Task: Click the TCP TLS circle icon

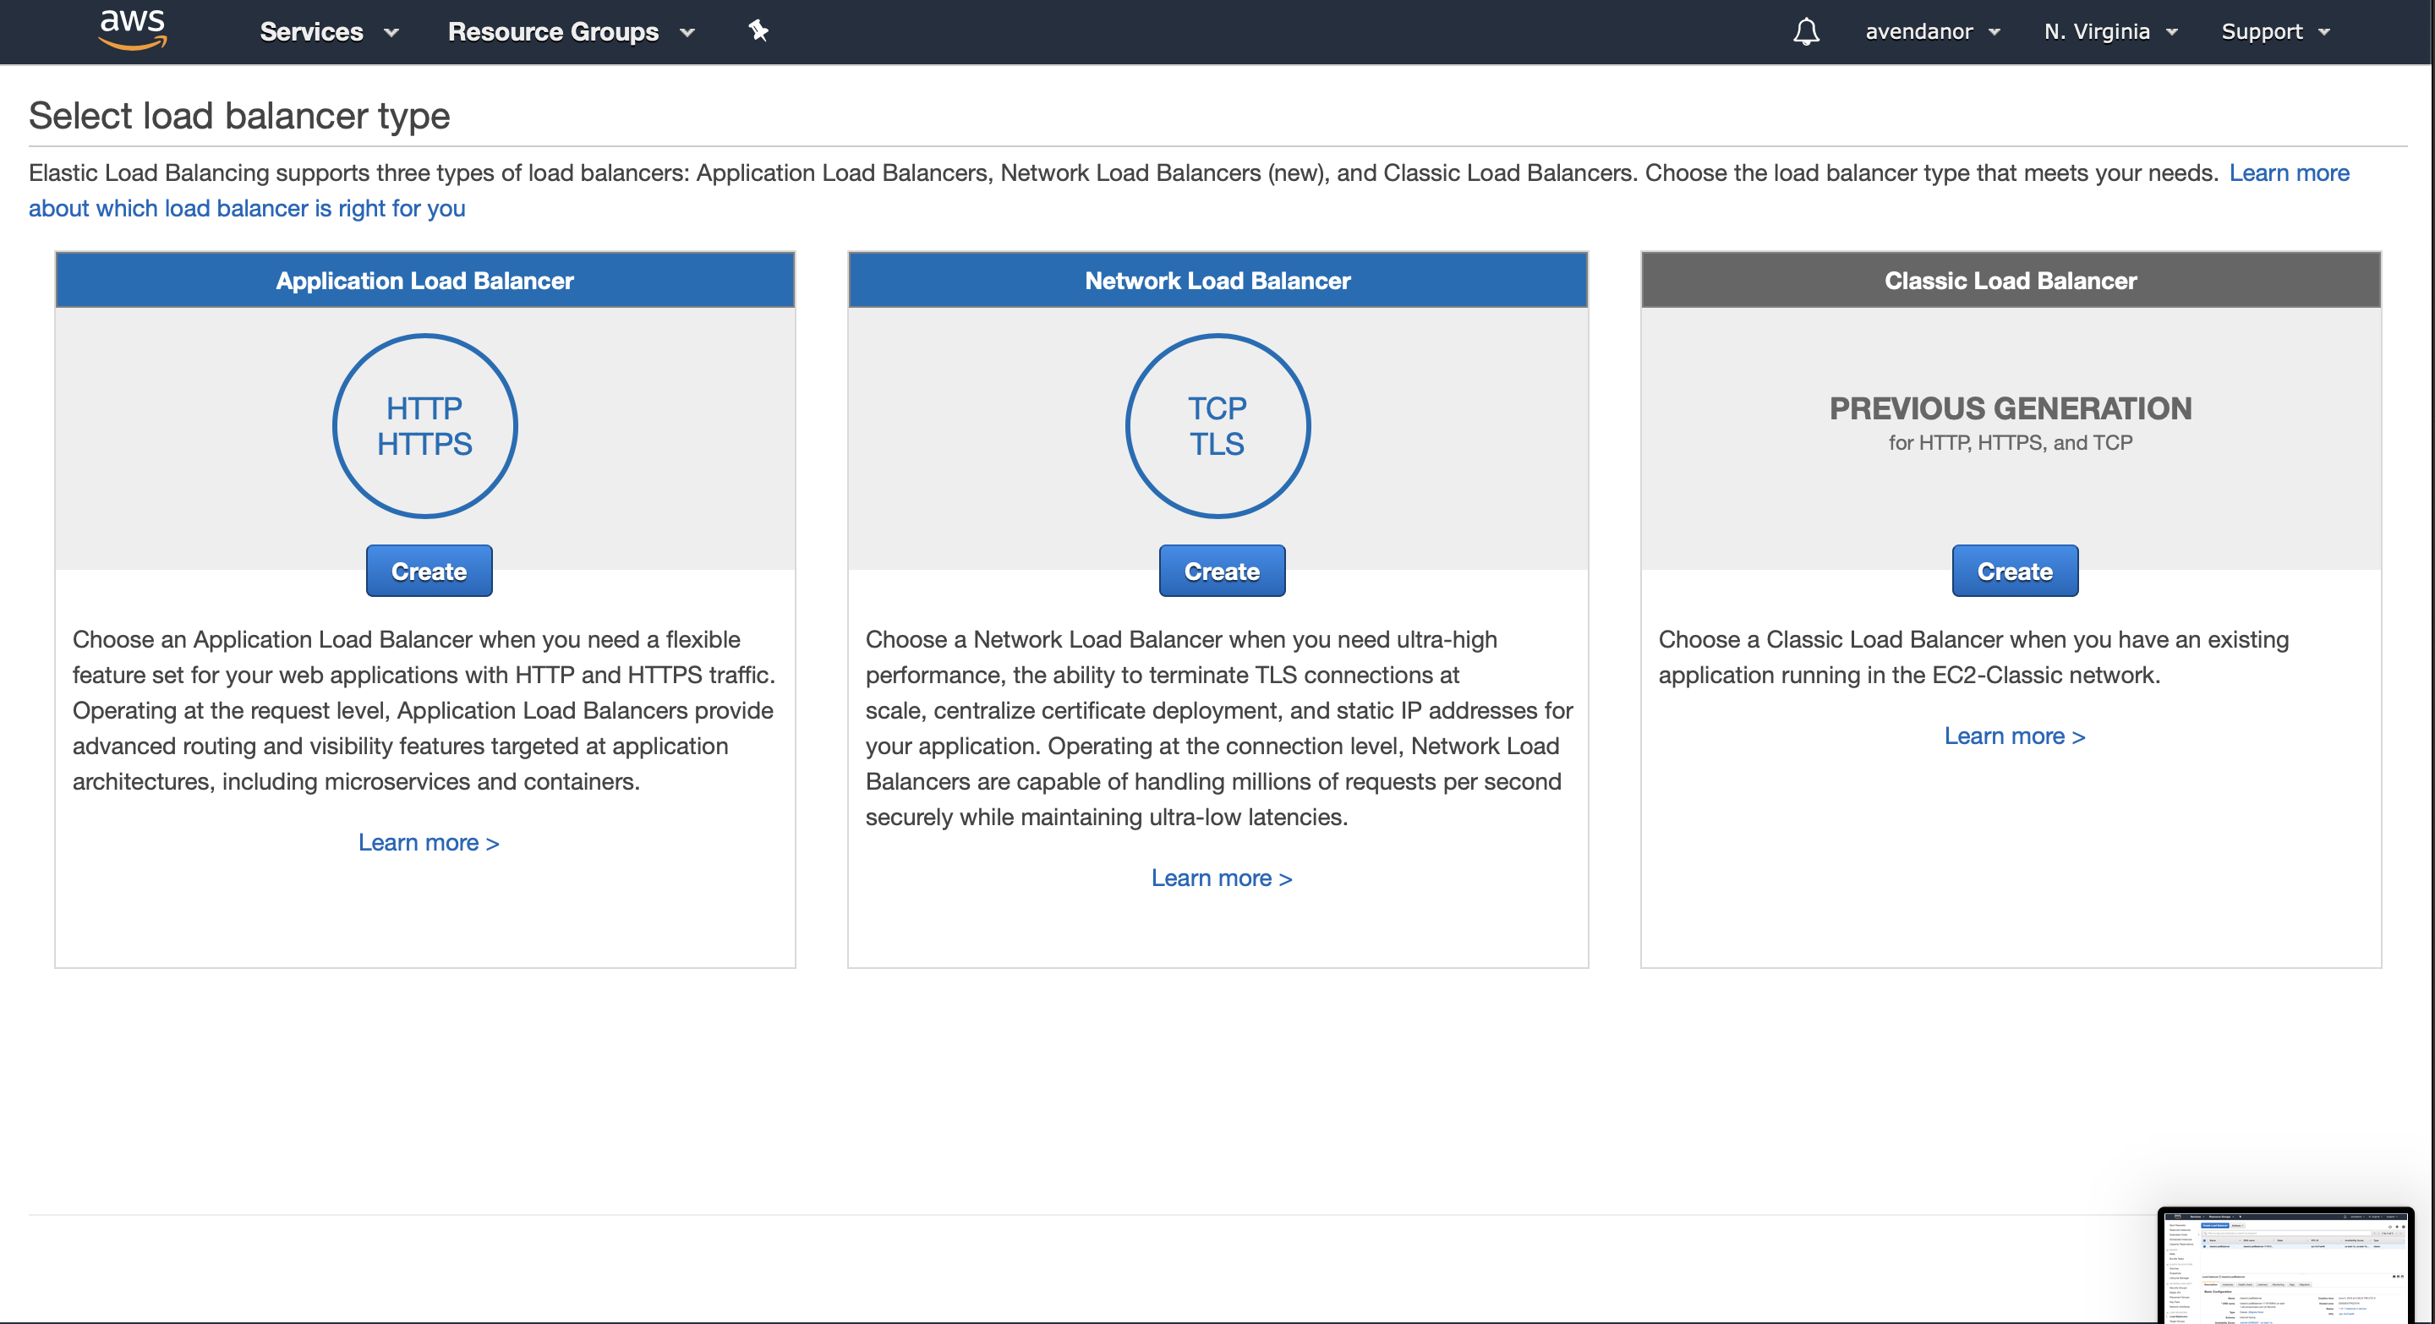Action: (x=1217, y=426)
